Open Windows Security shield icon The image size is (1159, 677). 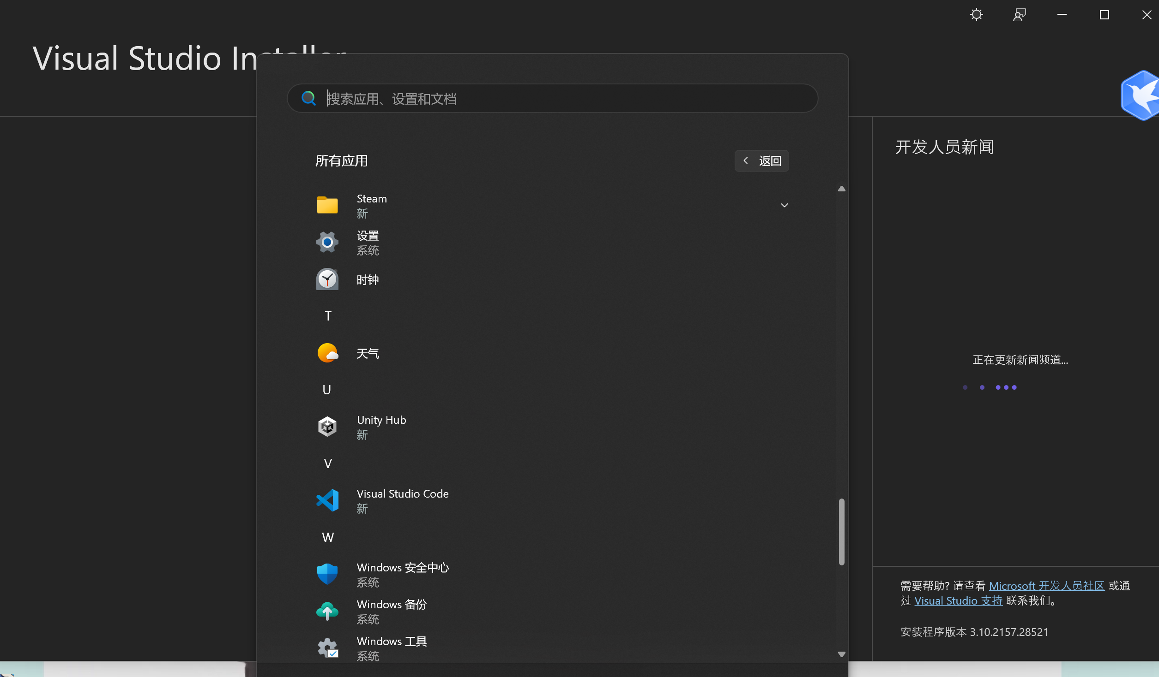(x=327, y=574)
